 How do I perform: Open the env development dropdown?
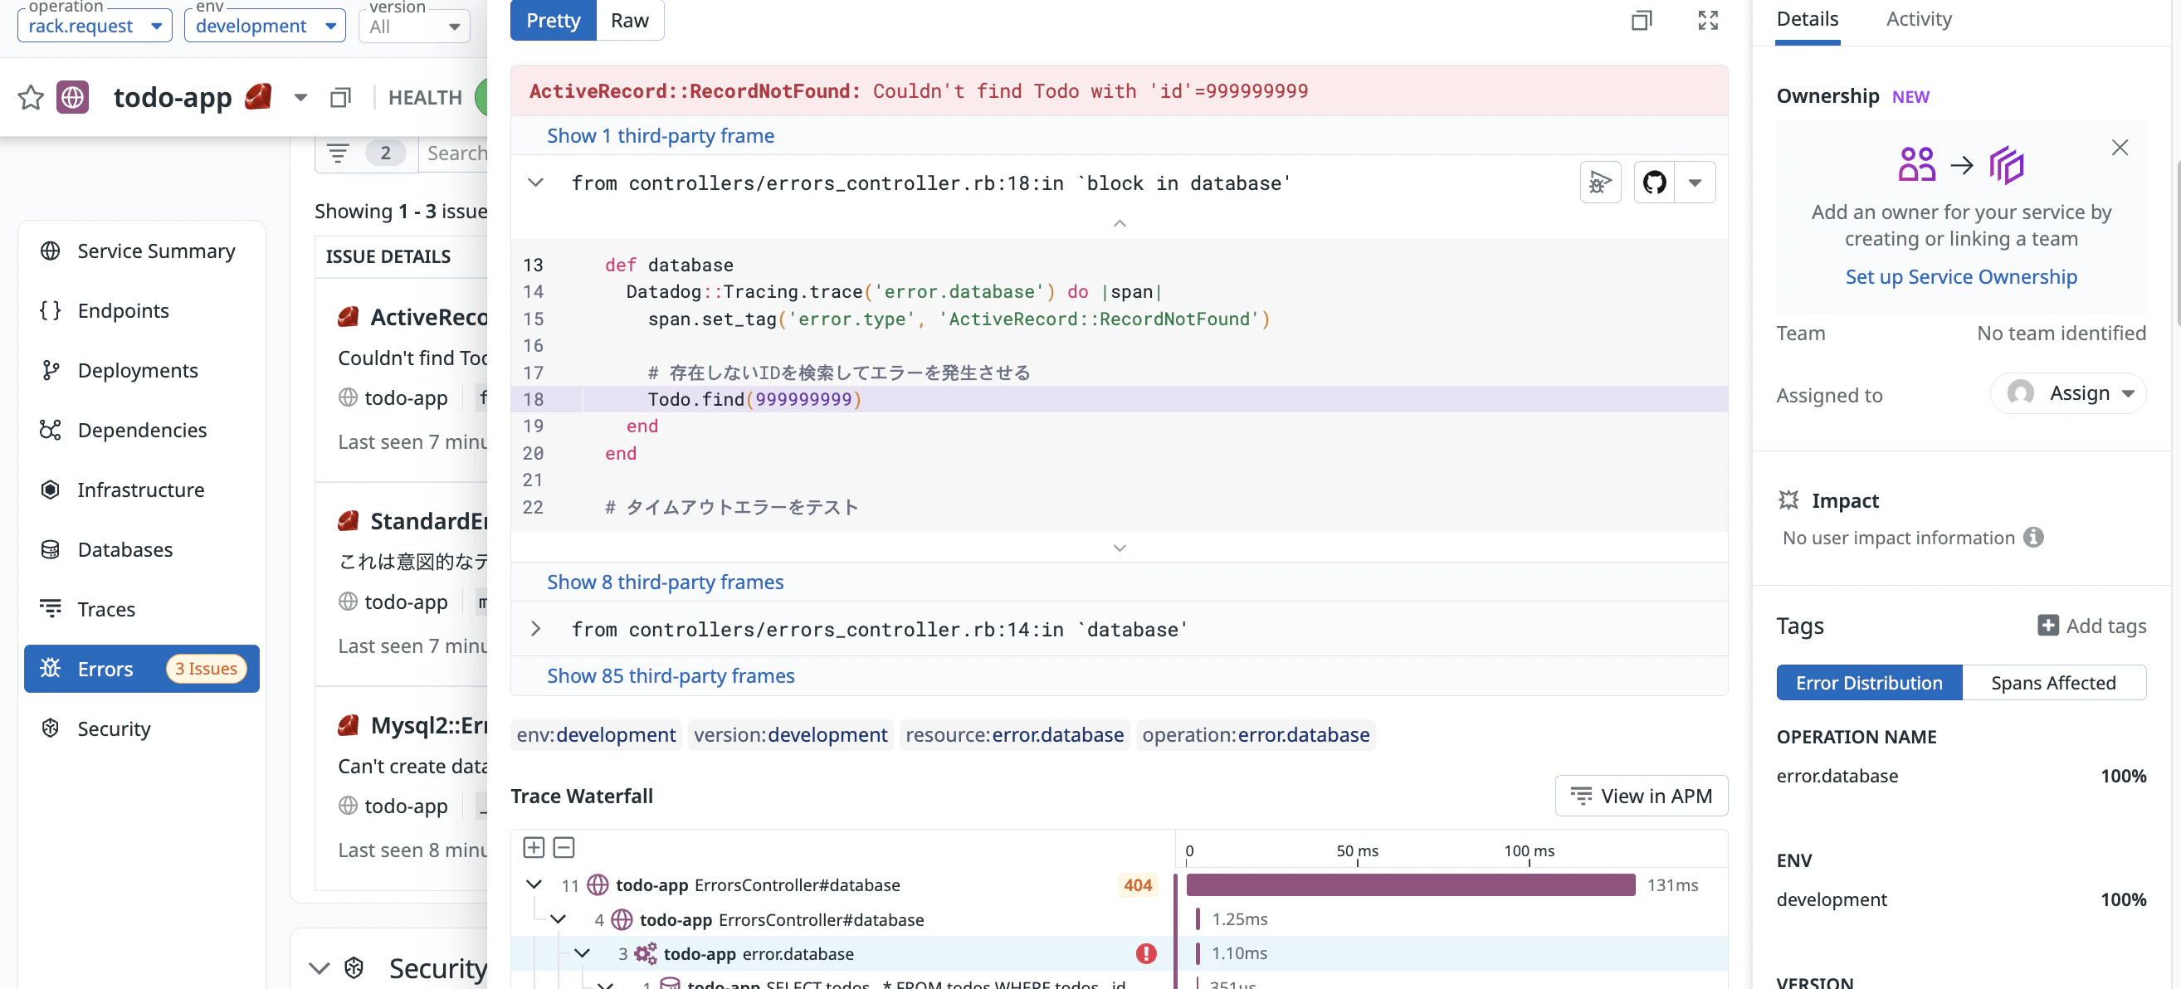tap(265, 26)
